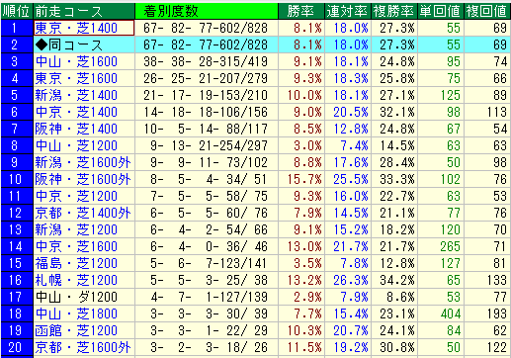Open the 中京・芝1200 course link

tap(76, 196)
